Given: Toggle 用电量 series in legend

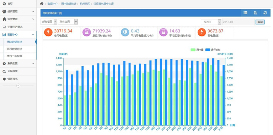Looking at the screenshot, I should coord(197,50).
